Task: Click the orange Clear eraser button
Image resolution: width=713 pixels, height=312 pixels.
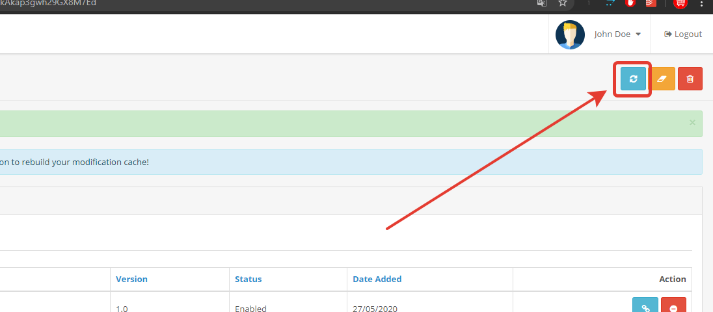Action: coord(662,79)
